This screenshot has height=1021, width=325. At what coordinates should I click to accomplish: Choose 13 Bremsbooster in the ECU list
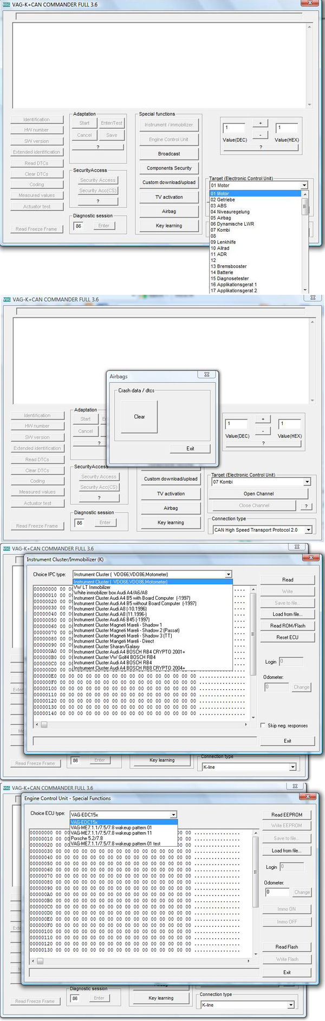[229, 266]
